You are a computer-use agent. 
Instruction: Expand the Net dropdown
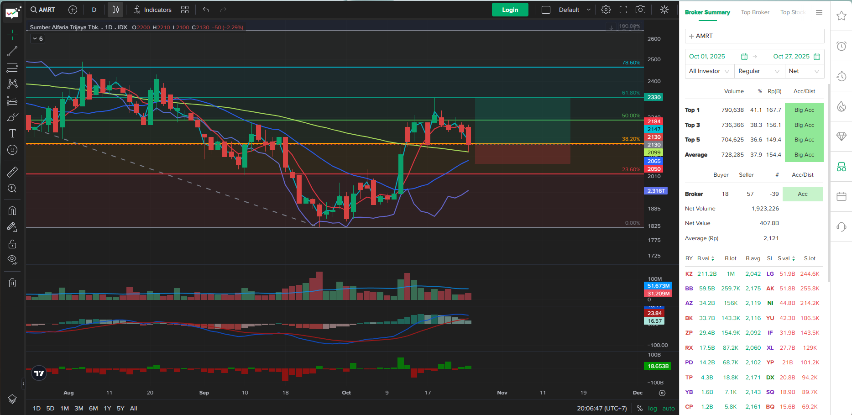click(x=804, y=71)
